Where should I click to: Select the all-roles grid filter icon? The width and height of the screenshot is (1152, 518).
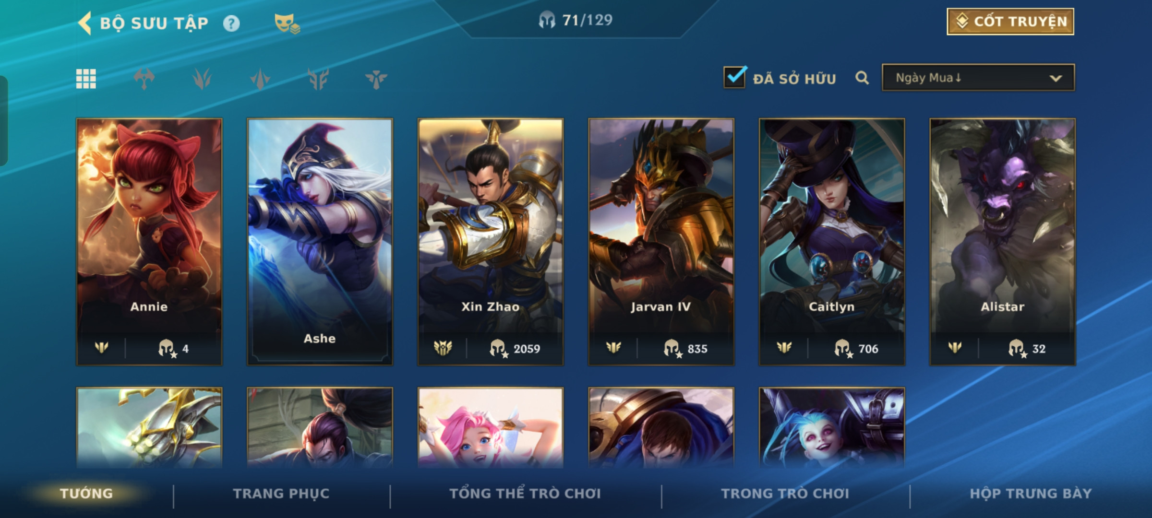[86, 79]
